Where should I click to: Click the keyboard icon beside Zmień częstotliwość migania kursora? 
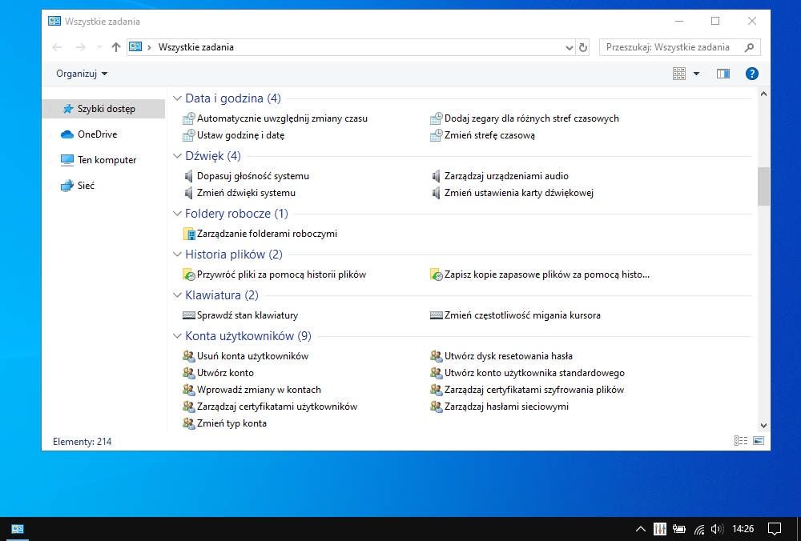[436, 315]
